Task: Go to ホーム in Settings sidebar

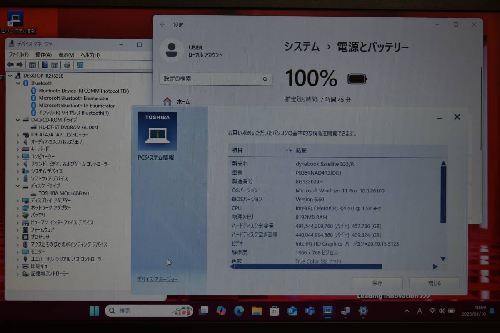Action: (177, 101)
